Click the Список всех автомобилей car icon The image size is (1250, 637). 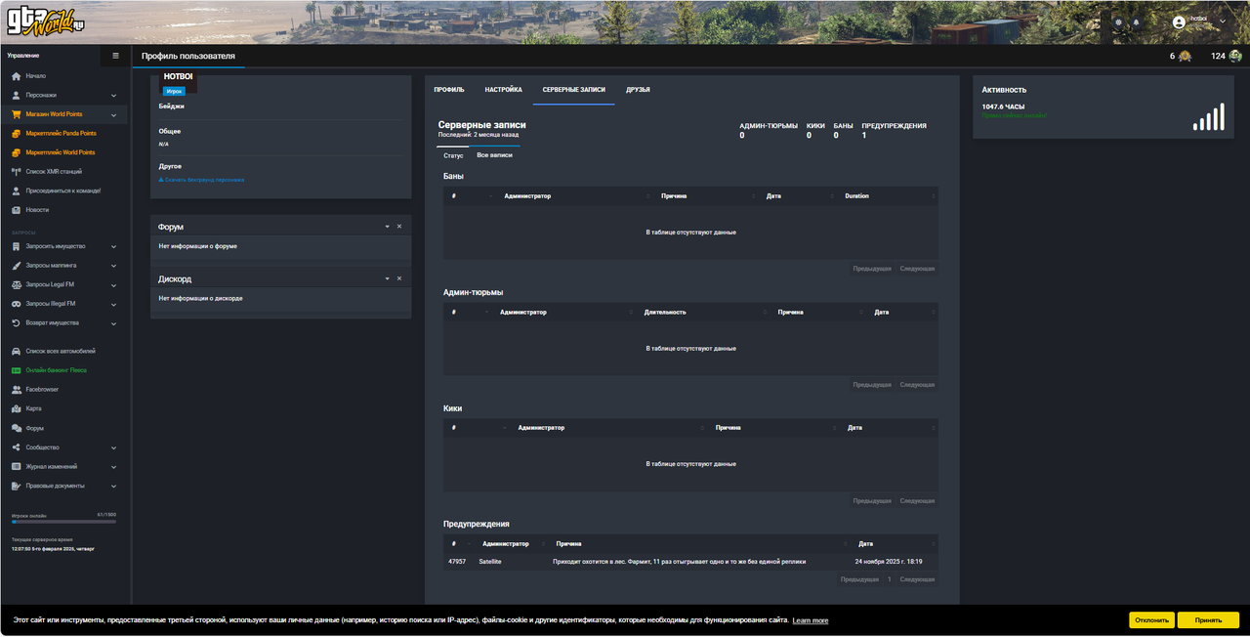coord(16,351)
